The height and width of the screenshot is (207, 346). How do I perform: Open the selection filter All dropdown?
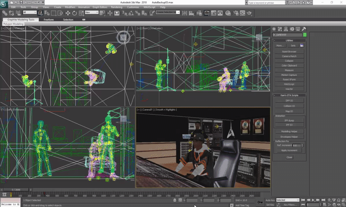click(29, 12)
